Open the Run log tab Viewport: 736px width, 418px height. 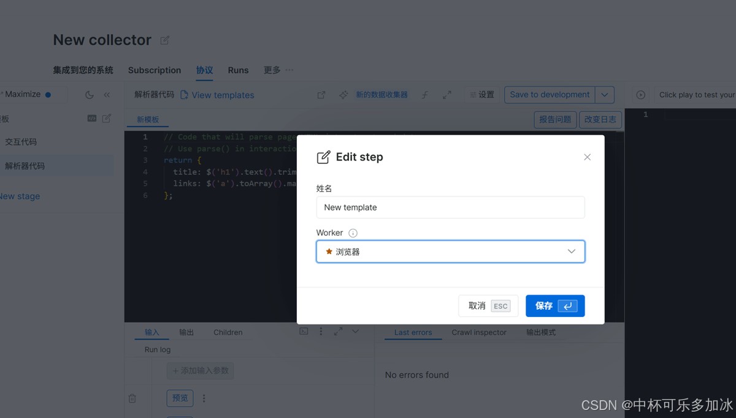pyautogui.click(x=158, y=349)
